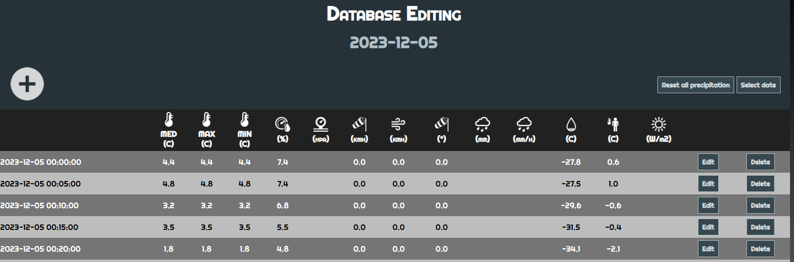Click the wind gust icon
This screenshot has width=794, height=262.
point(398,124)
